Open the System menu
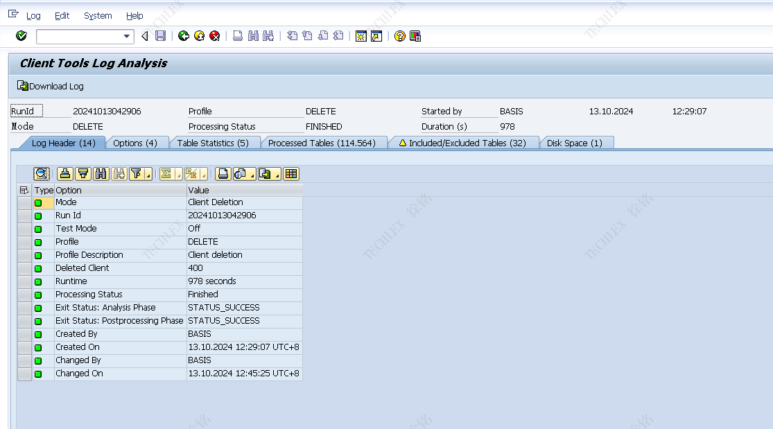Screen dimensions: 773x429 (x=97, y=15)
